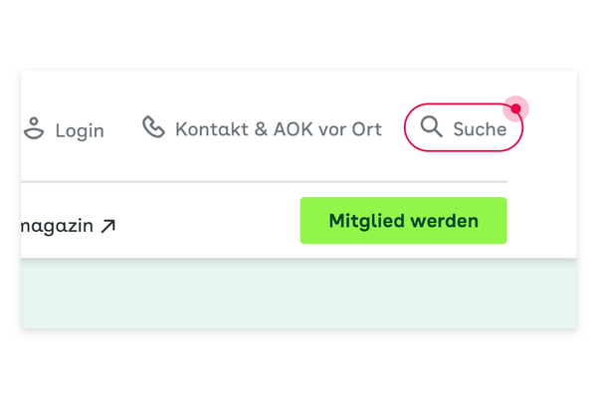
Task: Follow the magazin external link
Action: [x=68, y=226]
